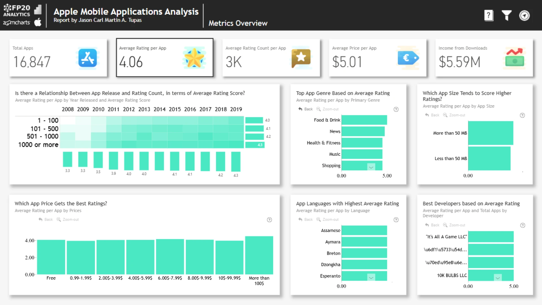This screenshot has width=542, height=305.
Task: Select the Food & Drink bar
Action: pyautogui.click(x=364, y=120)
